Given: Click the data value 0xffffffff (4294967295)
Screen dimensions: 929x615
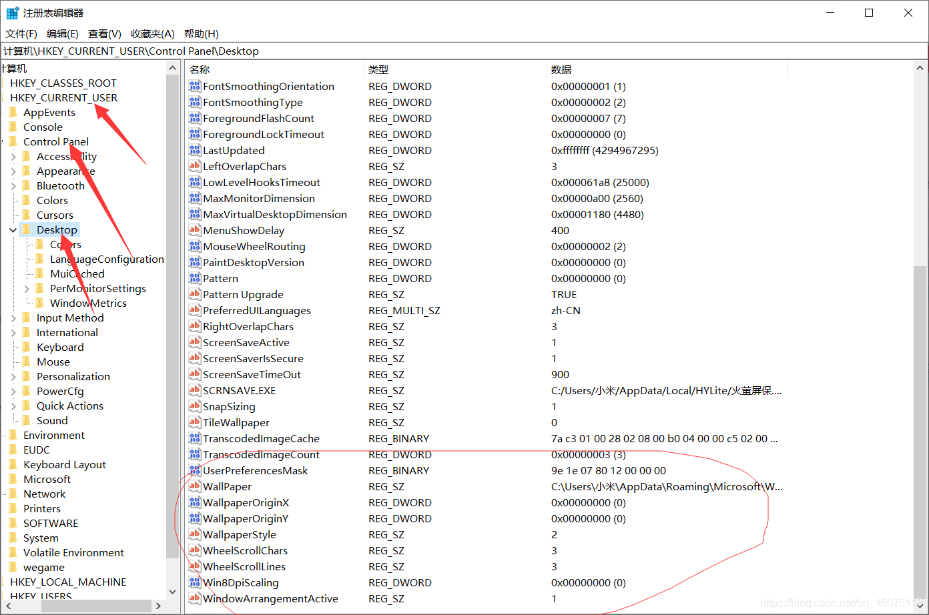Looking at the screenshot, I should 605,150.
